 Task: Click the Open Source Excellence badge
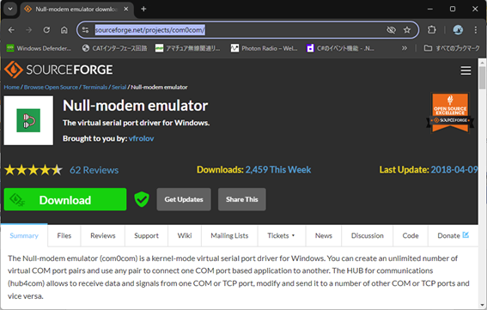(x=450, y=113)
